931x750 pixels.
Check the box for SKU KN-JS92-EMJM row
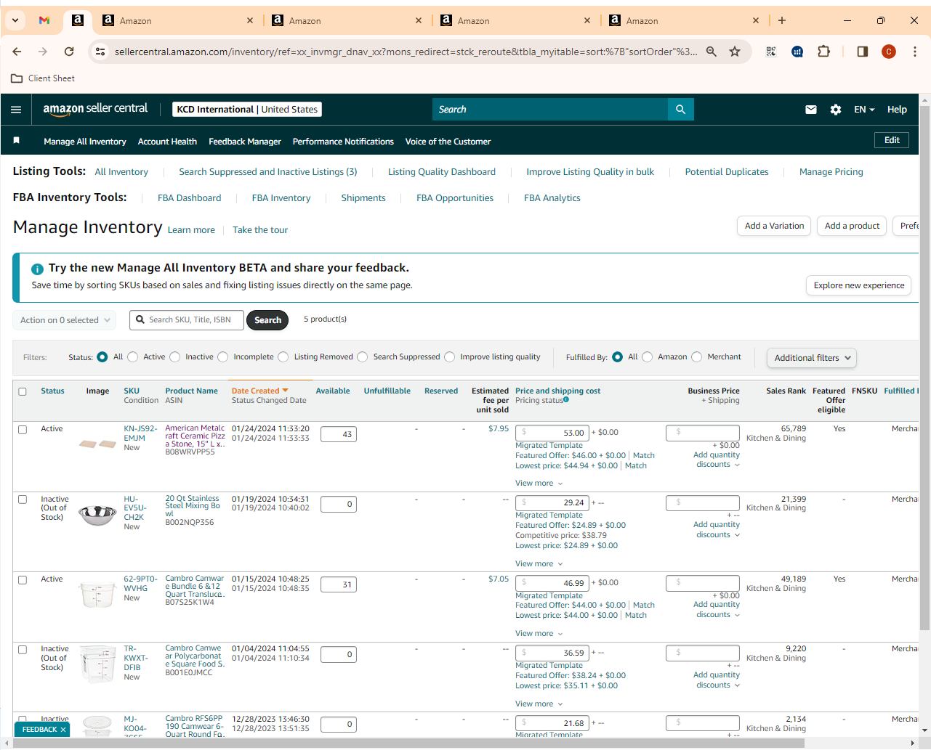[x=23, y=430]
